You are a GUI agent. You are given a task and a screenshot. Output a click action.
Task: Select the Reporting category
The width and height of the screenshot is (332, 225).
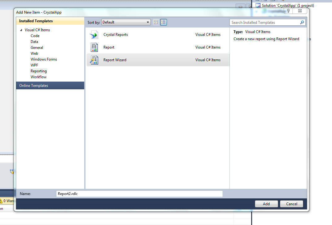(38, 71)
